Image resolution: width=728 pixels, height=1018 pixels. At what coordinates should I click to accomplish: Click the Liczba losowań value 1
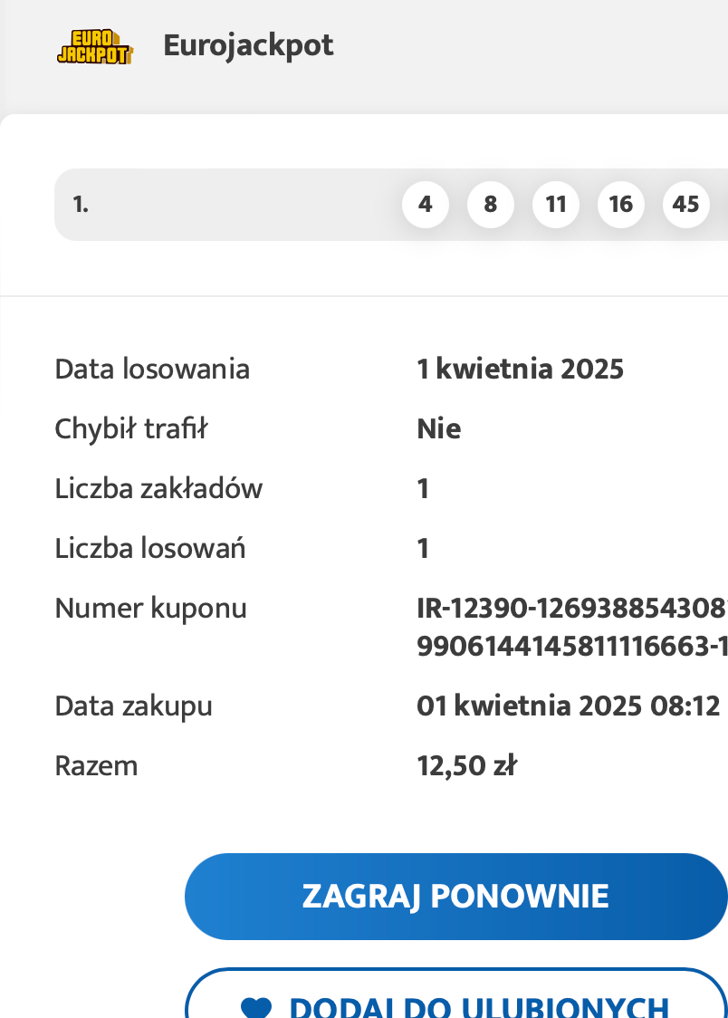pyautogui.click(x=422, y=548)
